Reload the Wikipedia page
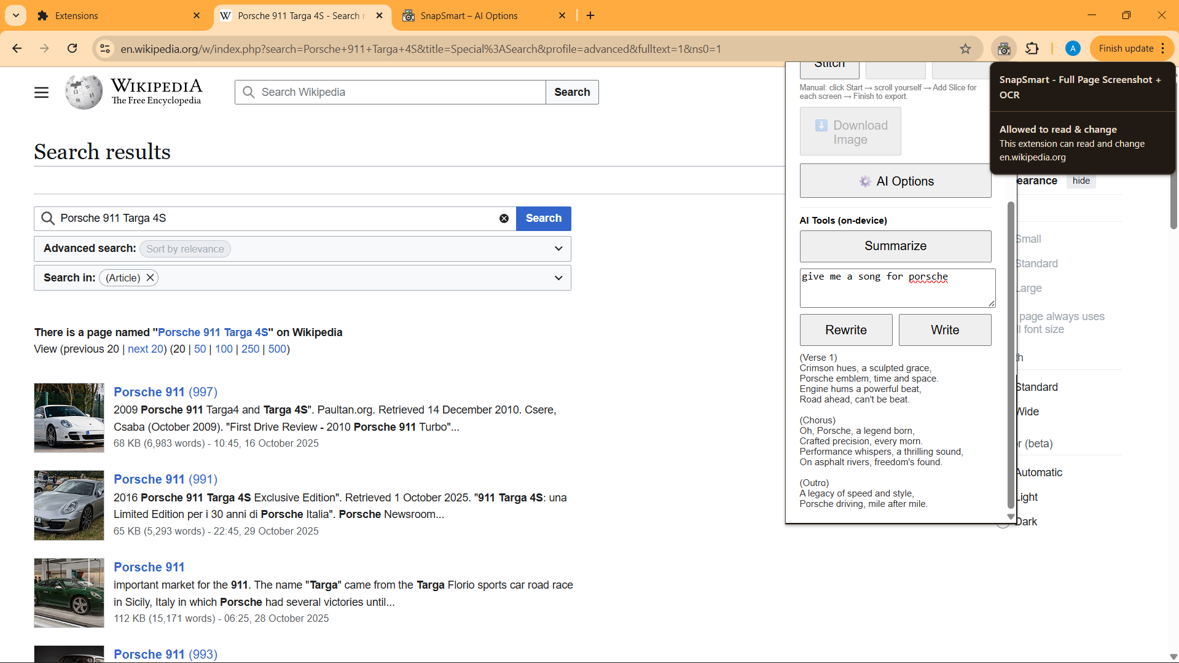Viewport: 1179px width, 663px height. click(x=72, y=49)
